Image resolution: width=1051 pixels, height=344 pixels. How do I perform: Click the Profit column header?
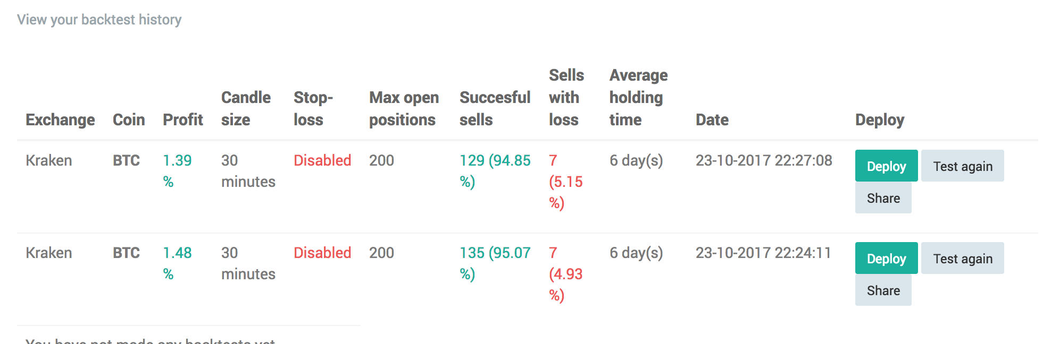pyautogui.click(x=183, y=120)
